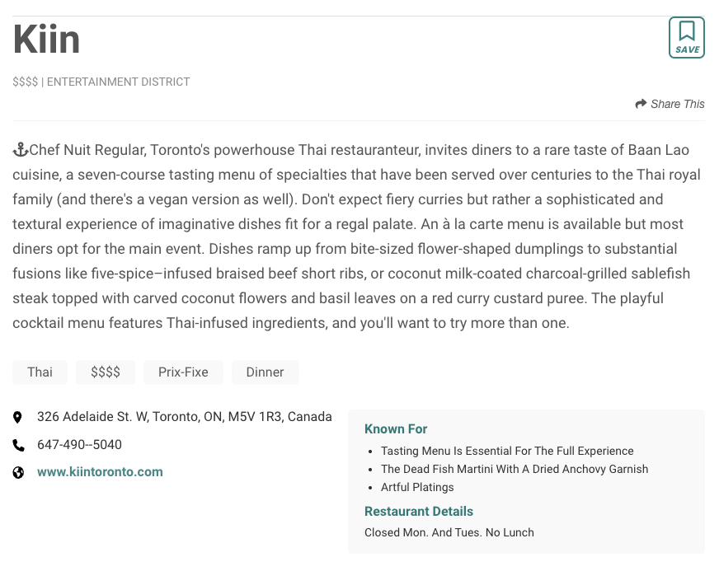The image size is (719, 571).
Task: Select the Dinner tag
Action: tap(265, 372)
